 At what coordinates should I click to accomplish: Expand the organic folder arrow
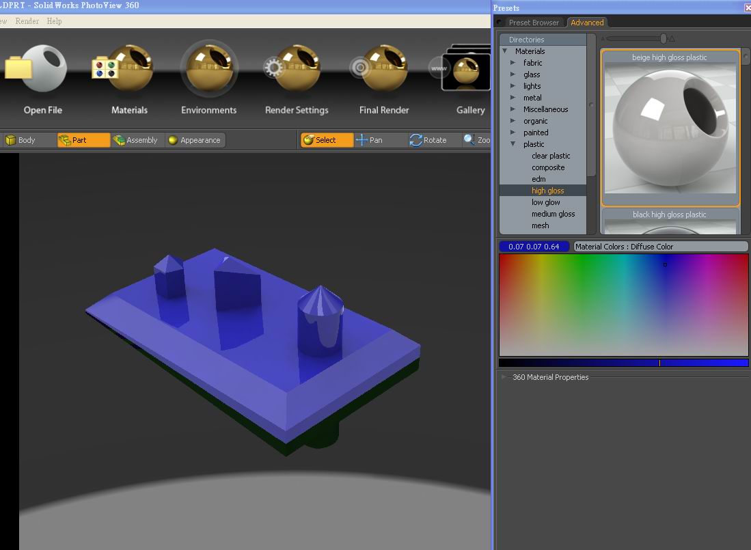coord(513,121)
